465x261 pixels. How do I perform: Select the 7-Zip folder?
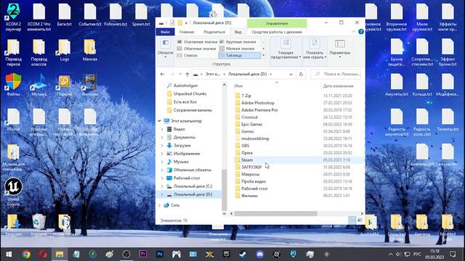pyautogui.click(x=246, y=96)
